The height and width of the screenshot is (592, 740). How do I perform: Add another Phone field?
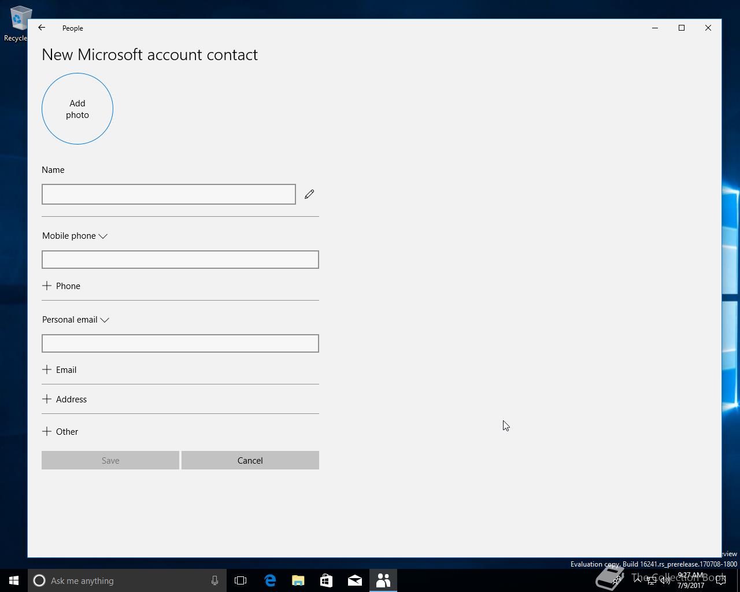(x=61, y=286)
